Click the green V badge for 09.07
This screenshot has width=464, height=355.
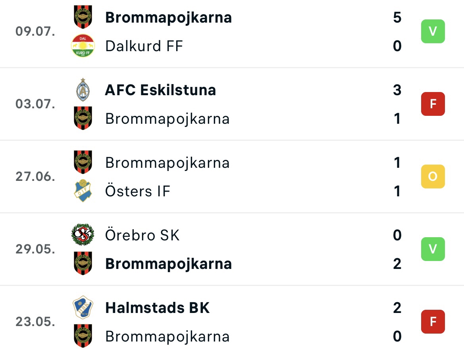(433, 31)
